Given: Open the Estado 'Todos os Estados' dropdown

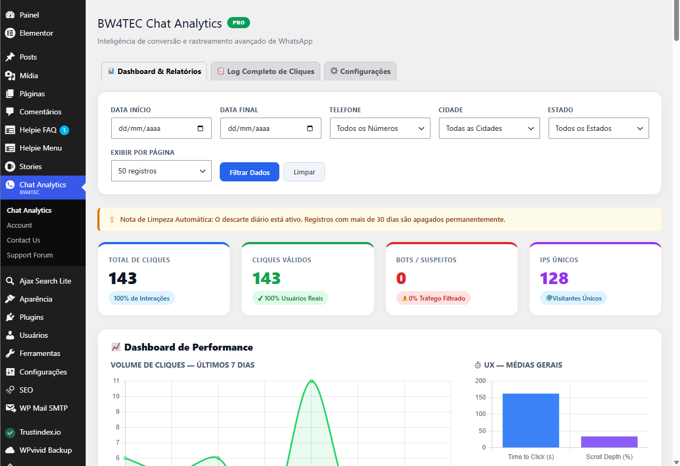Looking at the screenshot, I should 599,128.
